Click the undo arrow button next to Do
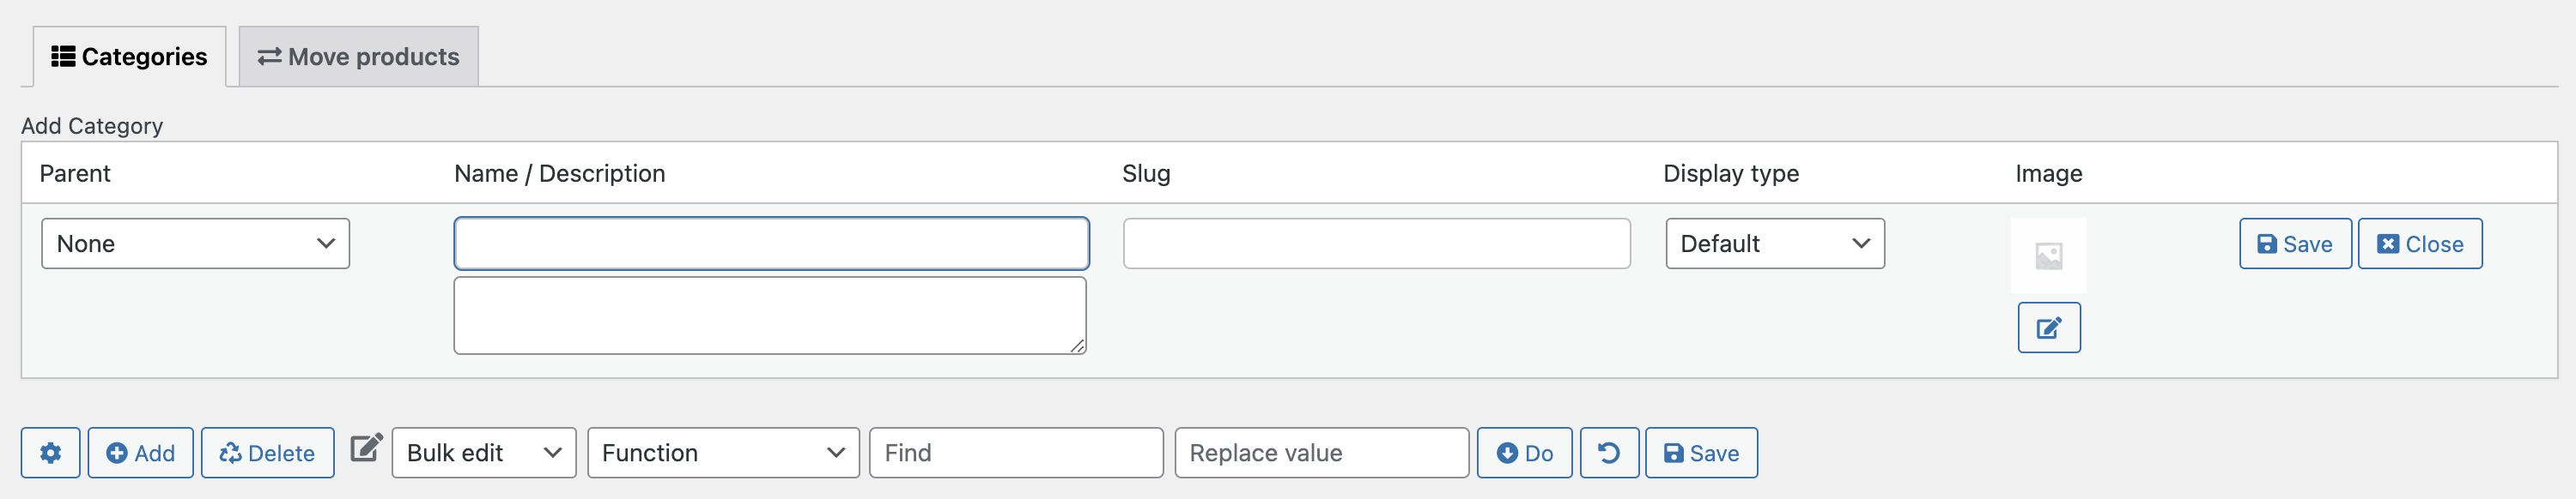 [1609, 453]
